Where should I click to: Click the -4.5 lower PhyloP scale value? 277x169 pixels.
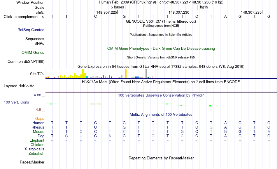pyautogui.click(x=38, y=110)
